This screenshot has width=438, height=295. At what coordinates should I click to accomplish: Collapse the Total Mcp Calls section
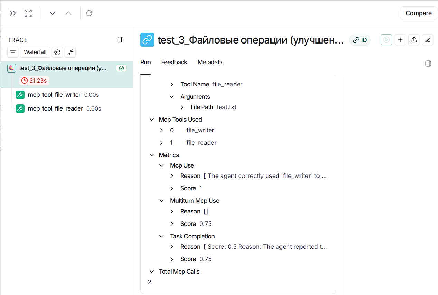pyautogui.click(x=151, y=272)
